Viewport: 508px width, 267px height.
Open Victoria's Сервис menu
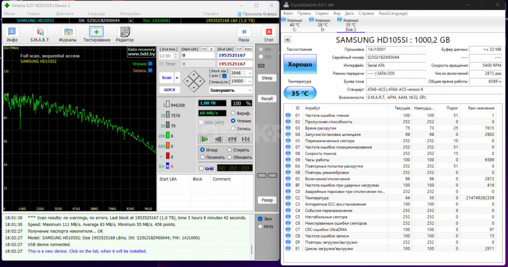[33, 14]
